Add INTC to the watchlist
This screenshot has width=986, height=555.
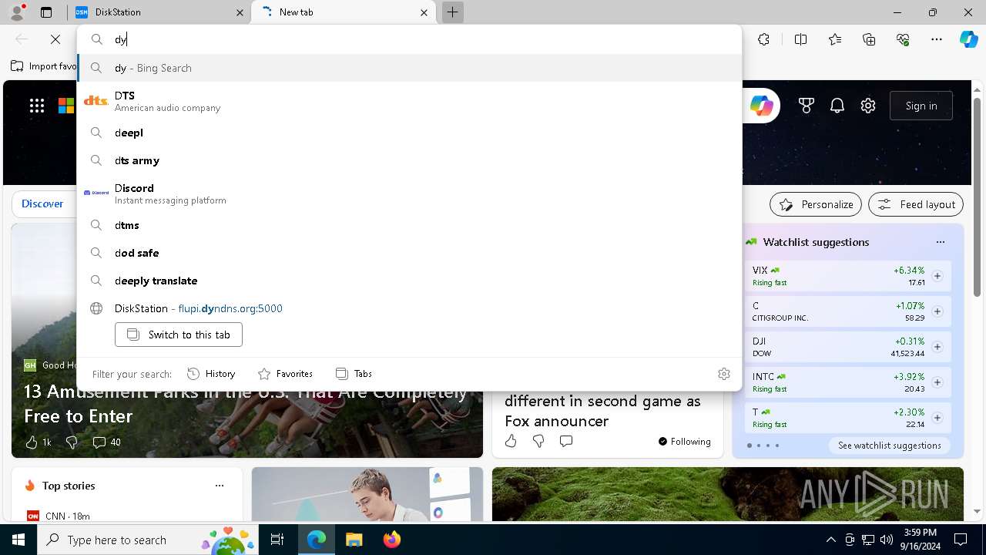[x=937, y=382]
